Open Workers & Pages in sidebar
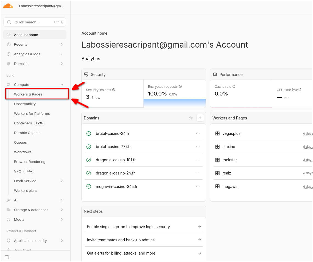 (x=28, y=94)
